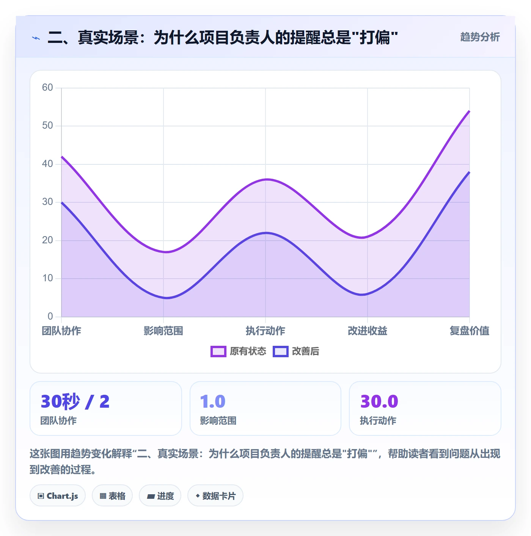Click the 10 y-axis value
Screen dimensions: 531x536
pos(47,278)
